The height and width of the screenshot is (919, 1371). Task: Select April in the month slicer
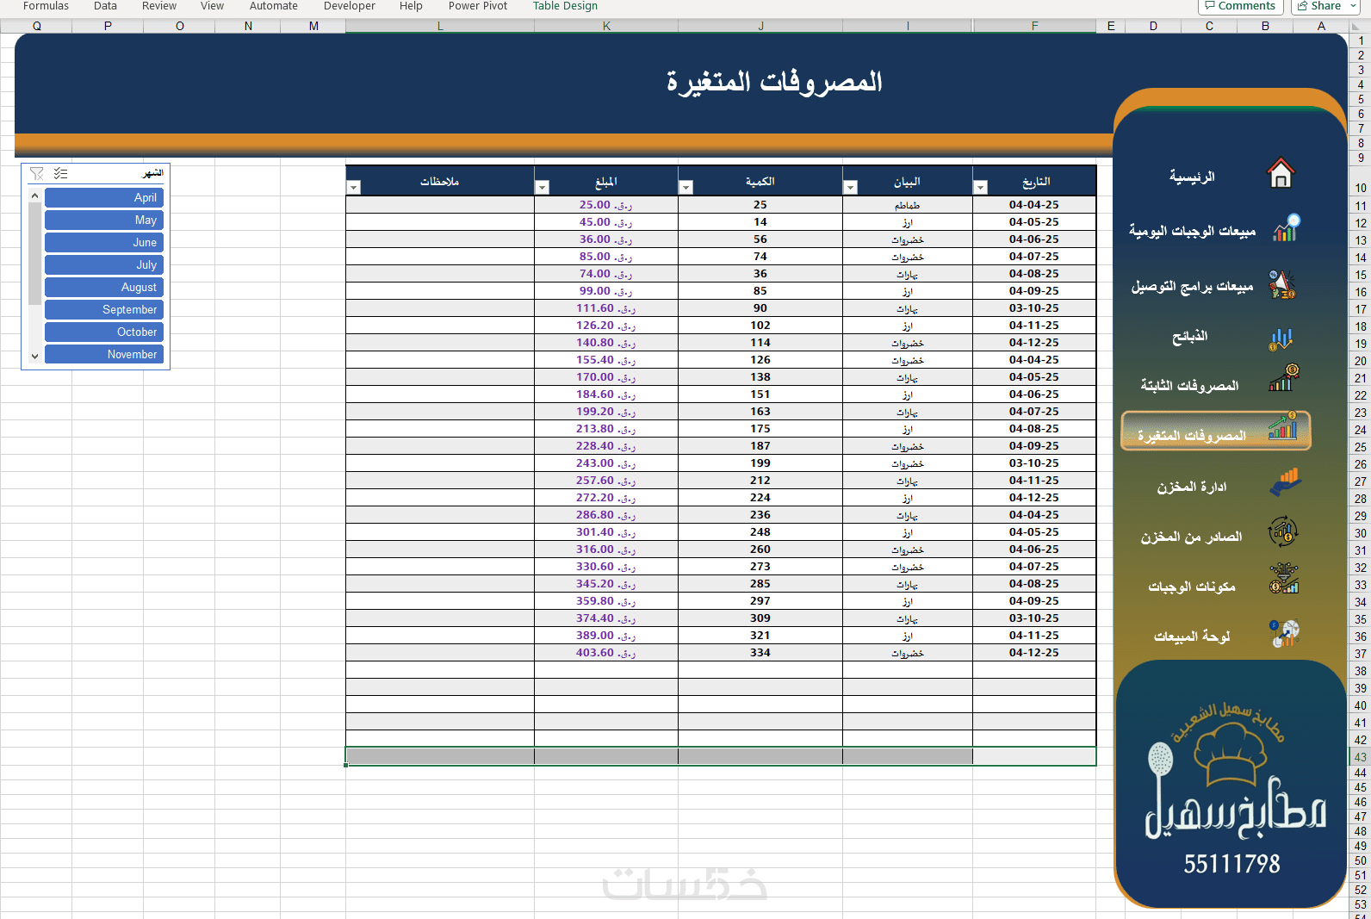point(104,197)
